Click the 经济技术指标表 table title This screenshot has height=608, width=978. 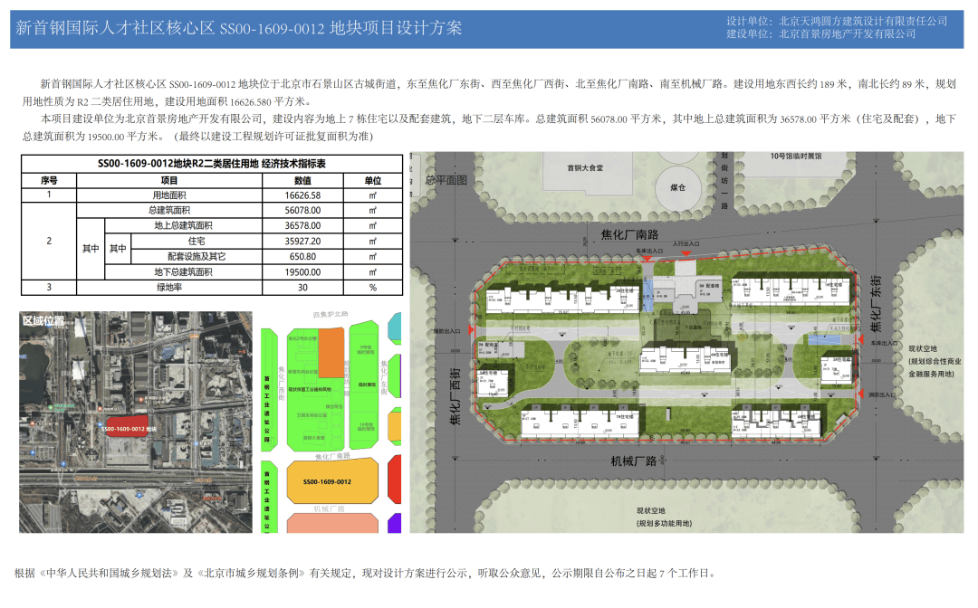click(x=211, y=164)
